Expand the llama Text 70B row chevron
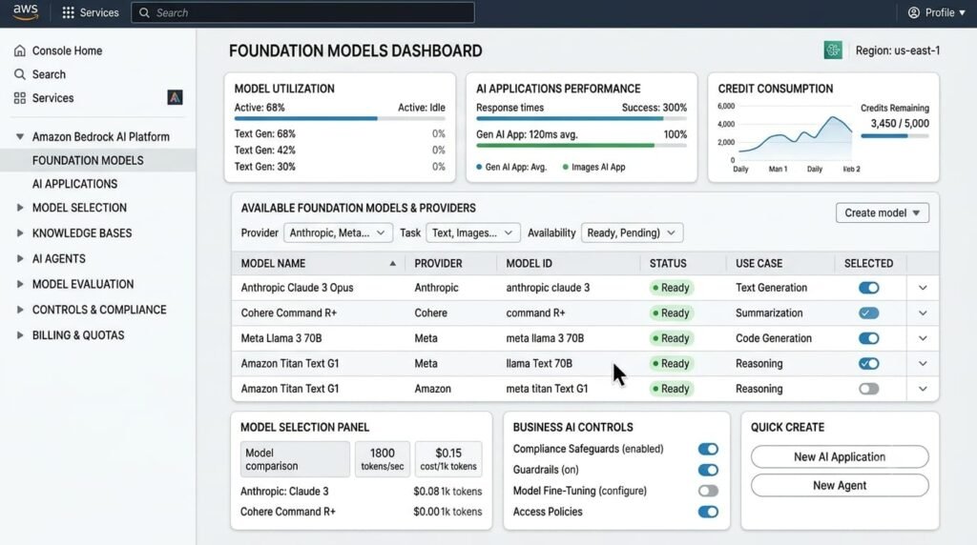The height and width of the screenshot is (545, 977). point(923,363)
